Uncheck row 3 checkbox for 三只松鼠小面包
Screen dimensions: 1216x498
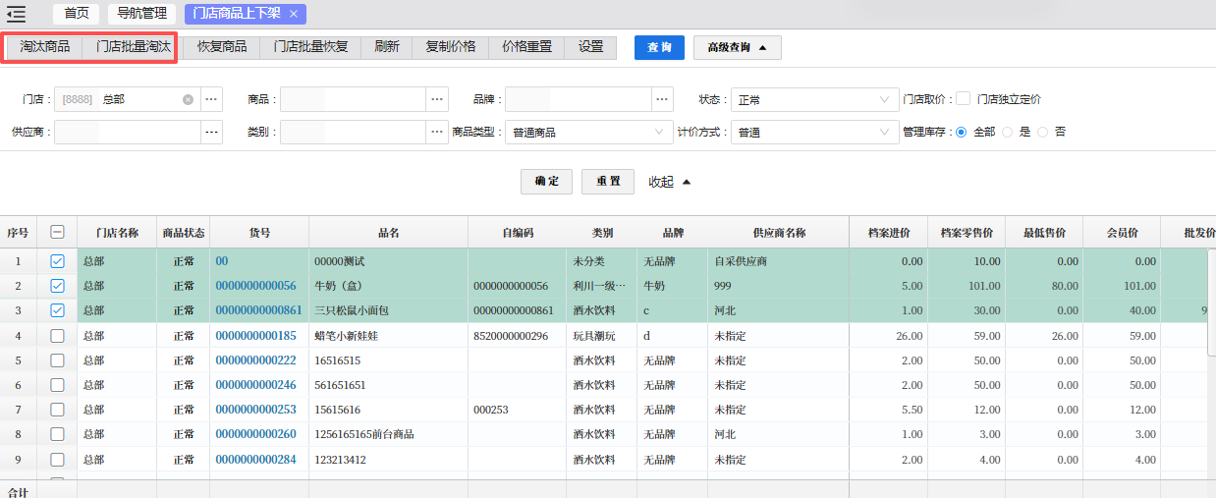click(57, 310)
